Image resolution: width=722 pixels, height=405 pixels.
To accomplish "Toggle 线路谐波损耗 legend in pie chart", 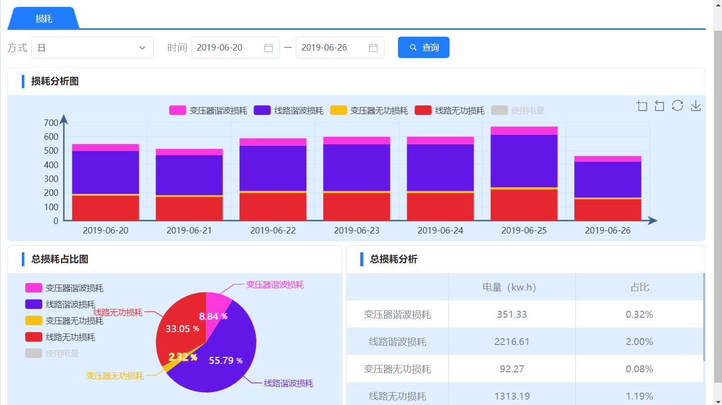I will pos(60,304).
